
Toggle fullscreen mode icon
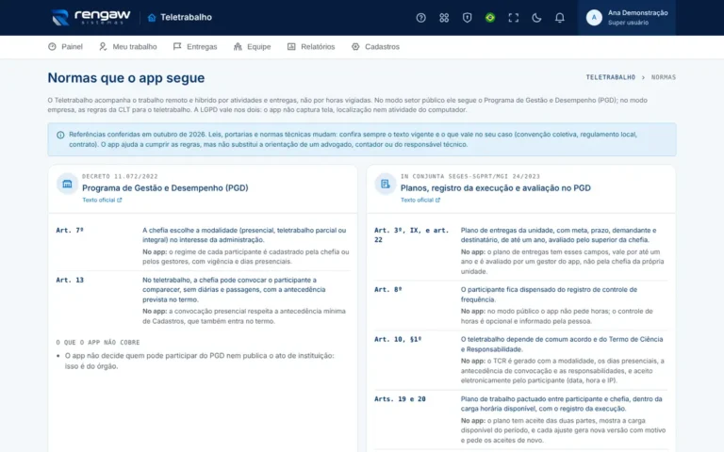tap(513, 18)
